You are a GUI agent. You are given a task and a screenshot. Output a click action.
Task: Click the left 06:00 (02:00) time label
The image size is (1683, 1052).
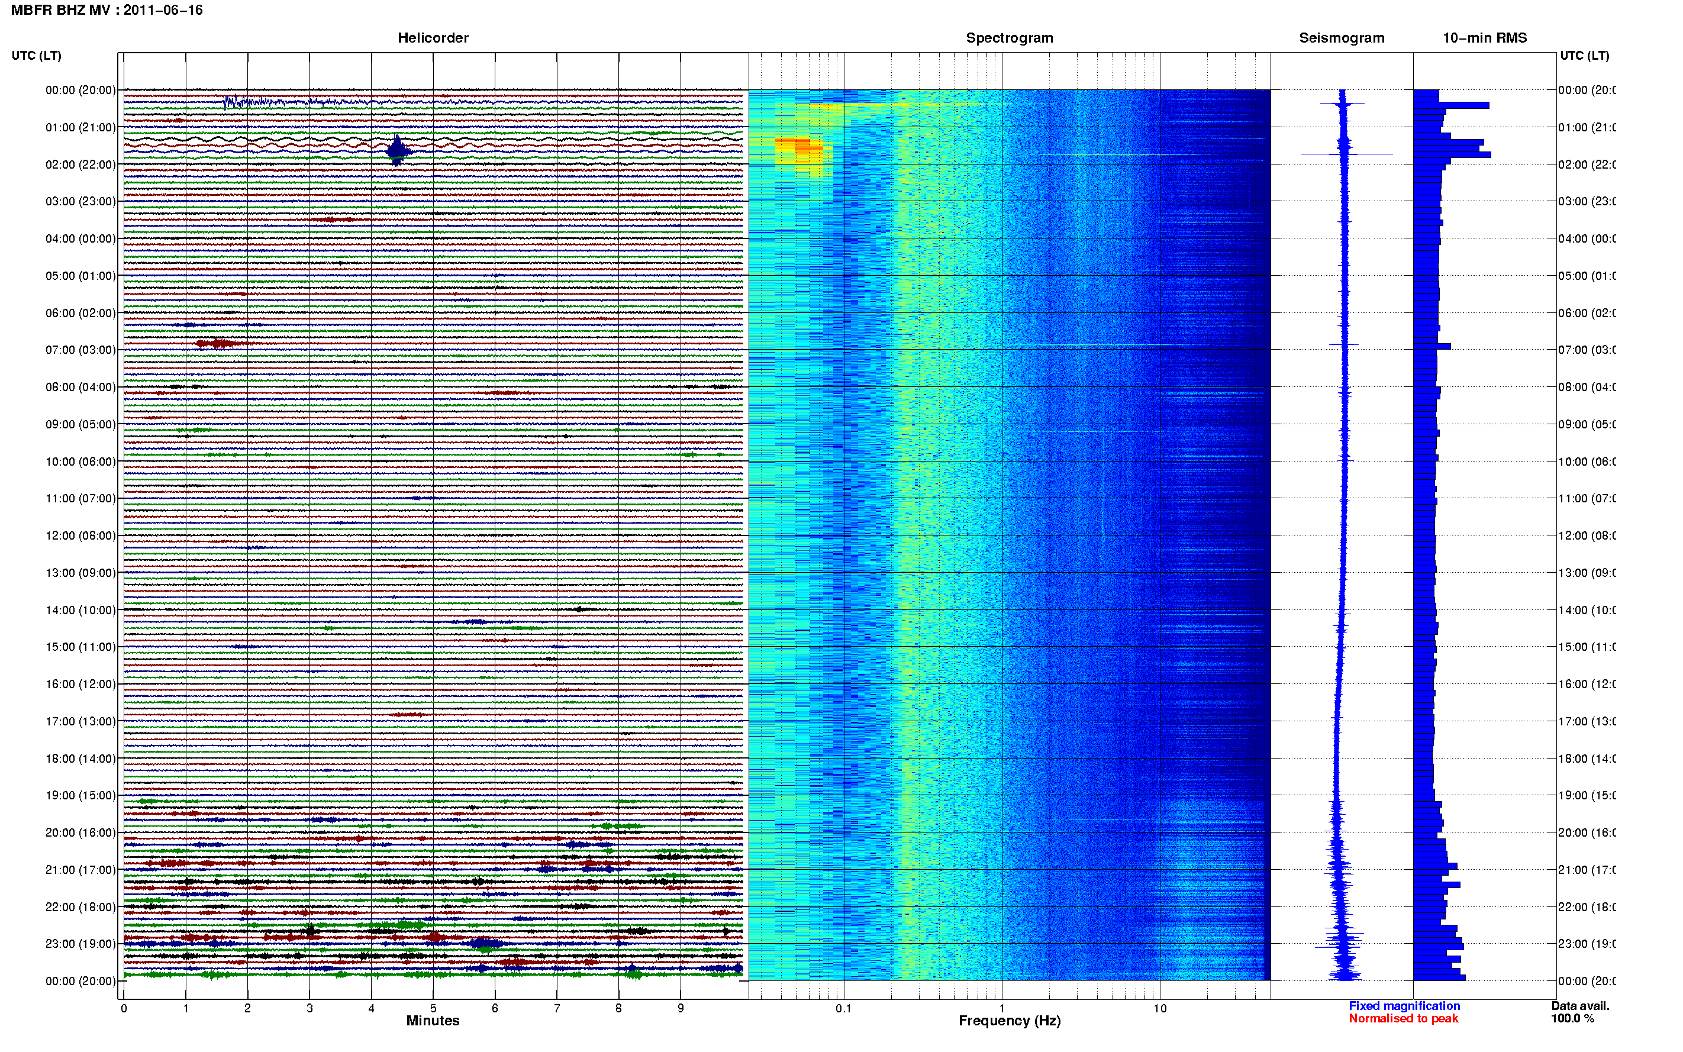pos(80,313)
